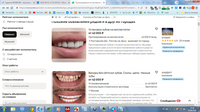Open the STOMAT company profile link

click(166, 38)
